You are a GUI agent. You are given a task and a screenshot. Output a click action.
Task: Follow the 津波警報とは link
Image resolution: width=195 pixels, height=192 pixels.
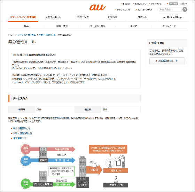pyautogui.click(x=19, y=138)
